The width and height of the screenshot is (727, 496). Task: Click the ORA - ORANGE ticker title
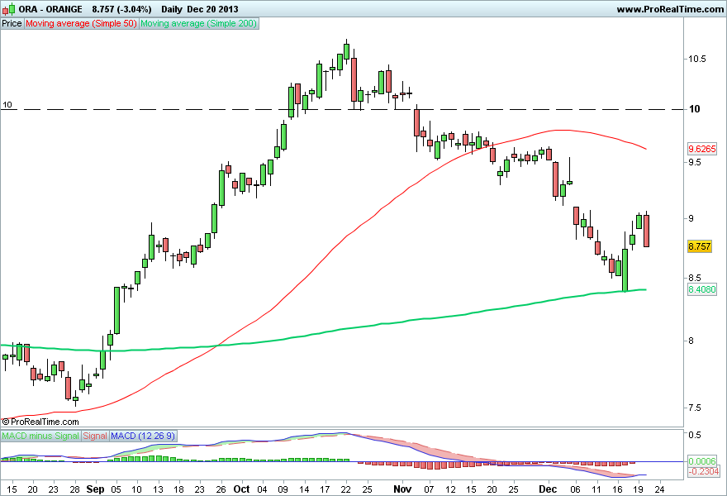50,9
